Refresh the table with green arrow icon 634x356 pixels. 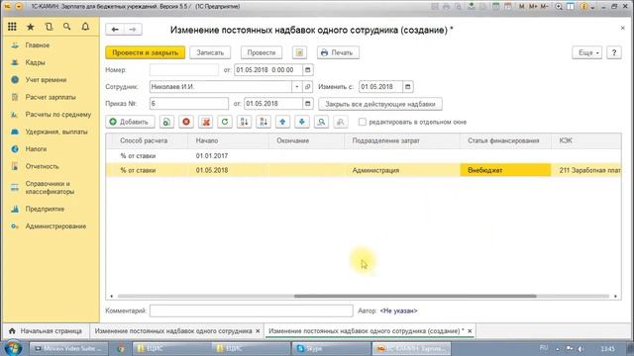coord(225,122)
